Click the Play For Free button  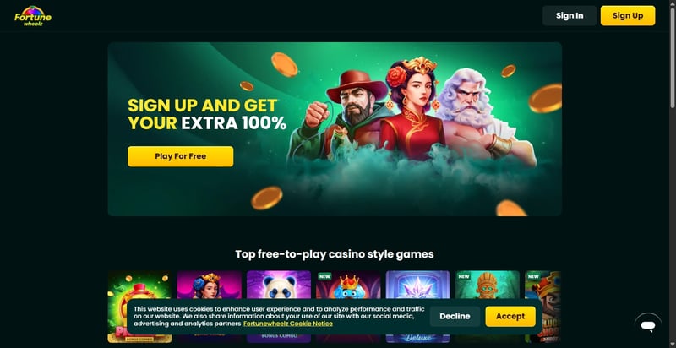coord(180,156)
